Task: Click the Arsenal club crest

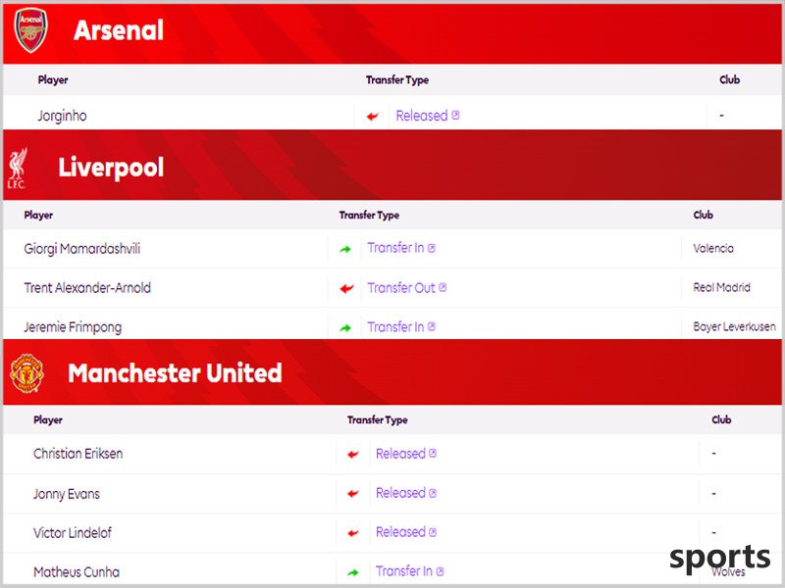Action: coord(31,30)
